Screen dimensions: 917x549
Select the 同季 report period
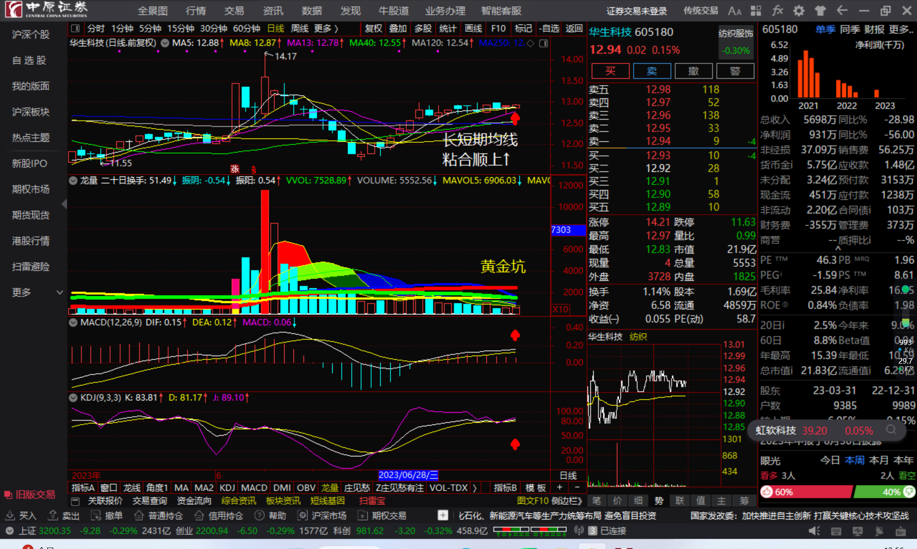[x=850, y=30]
